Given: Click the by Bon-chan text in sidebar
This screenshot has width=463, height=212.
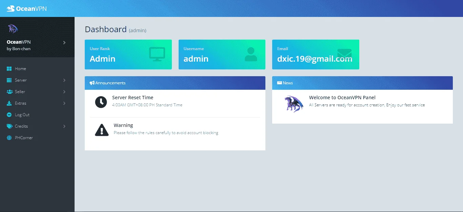Looking at the screenshot, I should (x=19, y=49).
